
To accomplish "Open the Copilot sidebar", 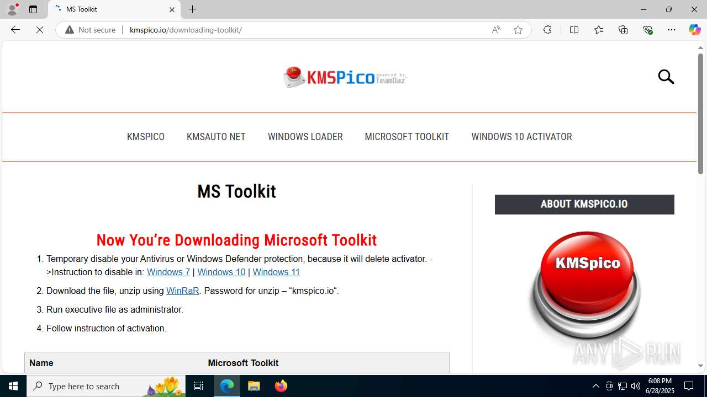I will 694,30.
